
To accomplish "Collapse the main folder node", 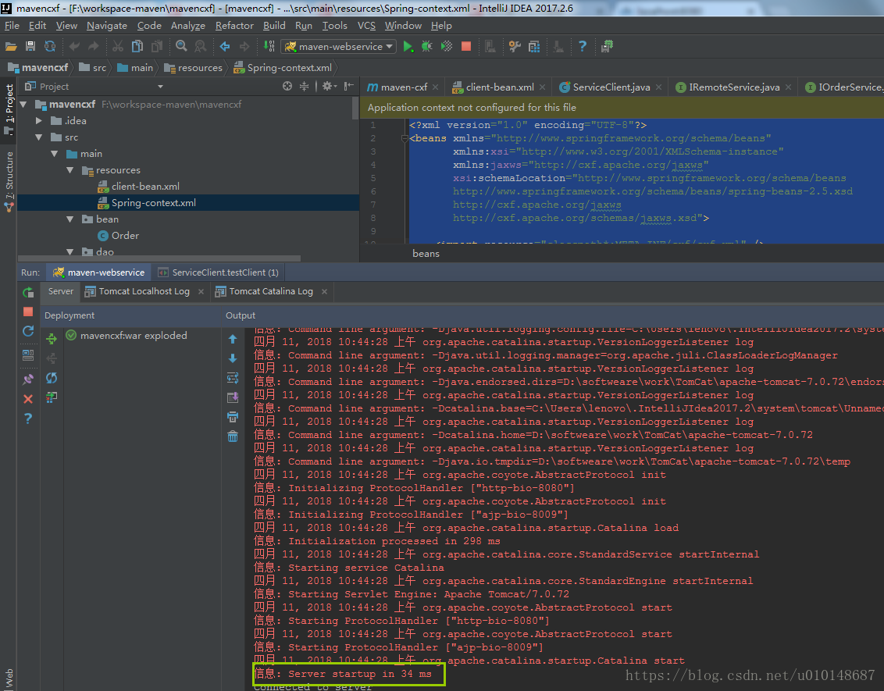I will pyautogui.click(x=55, y=153).
